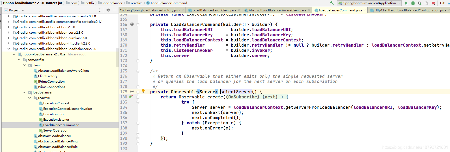This screenshot has width=450, height=152.
Task: Expand the folded lambda at line 180
Action: [x=138, y=97]
